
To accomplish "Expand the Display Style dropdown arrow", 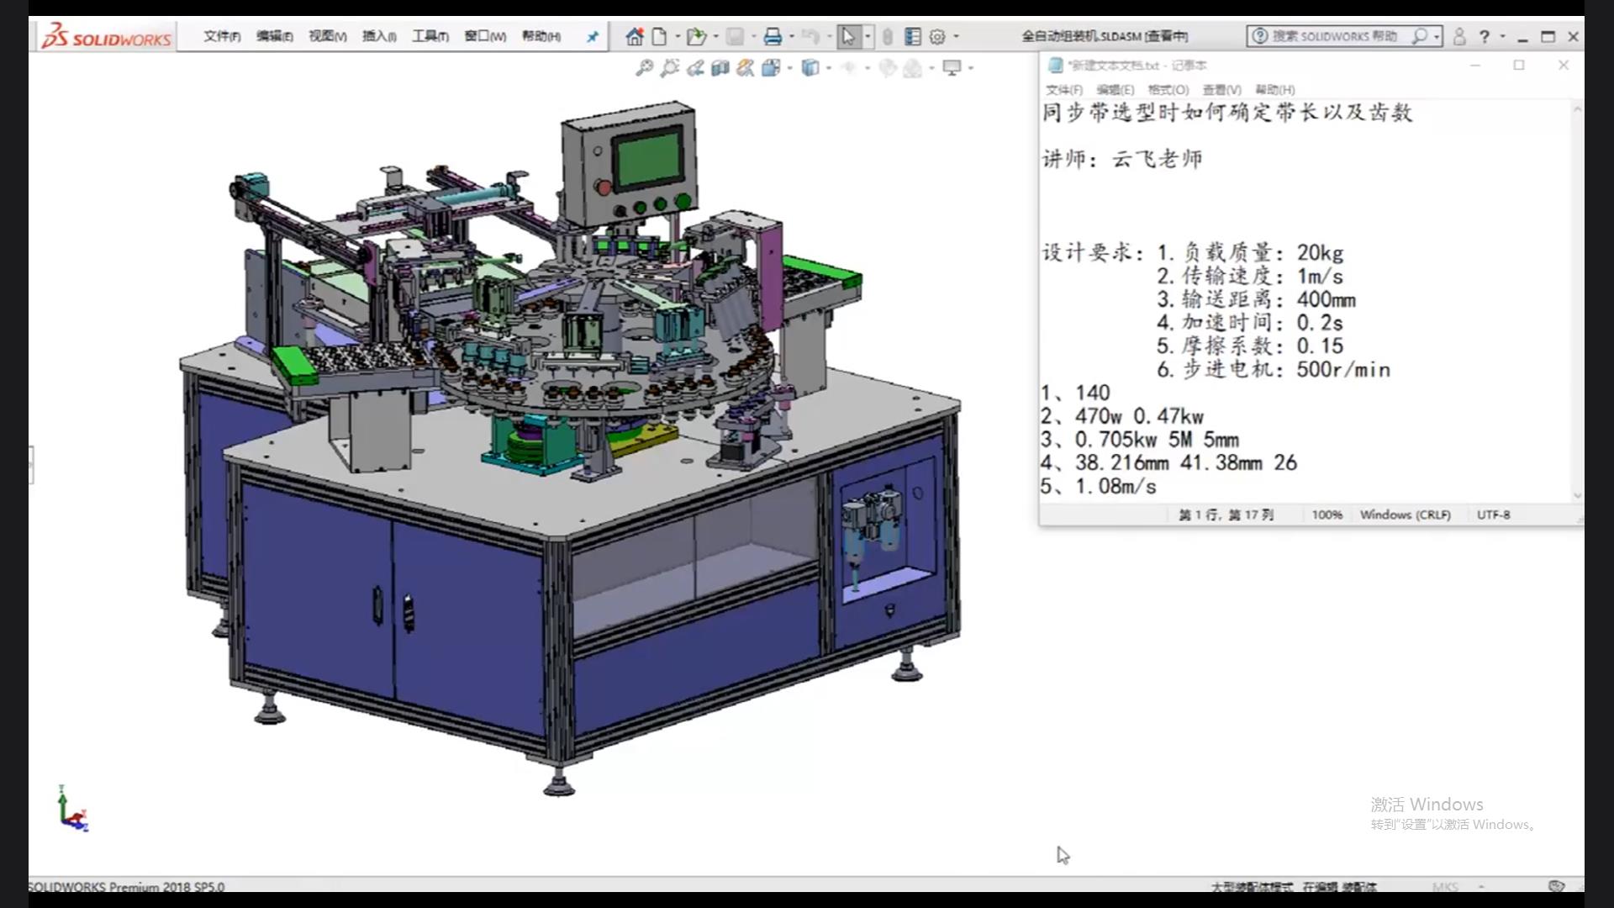I will [x=829, y=68].
